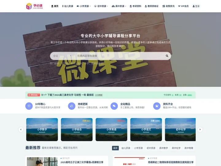Click the red 网站动态 badge

(34, 95)
